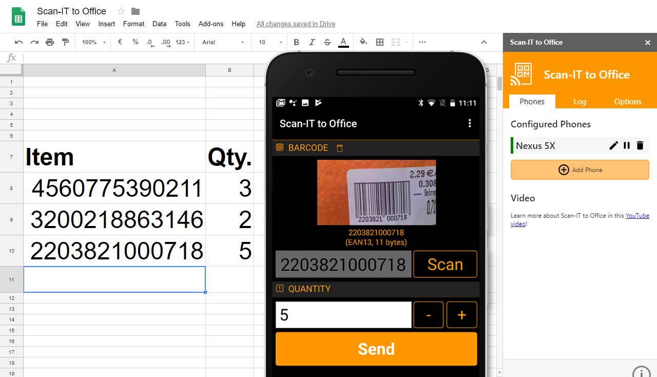Click the info icon in sidebar

(642, 372)
